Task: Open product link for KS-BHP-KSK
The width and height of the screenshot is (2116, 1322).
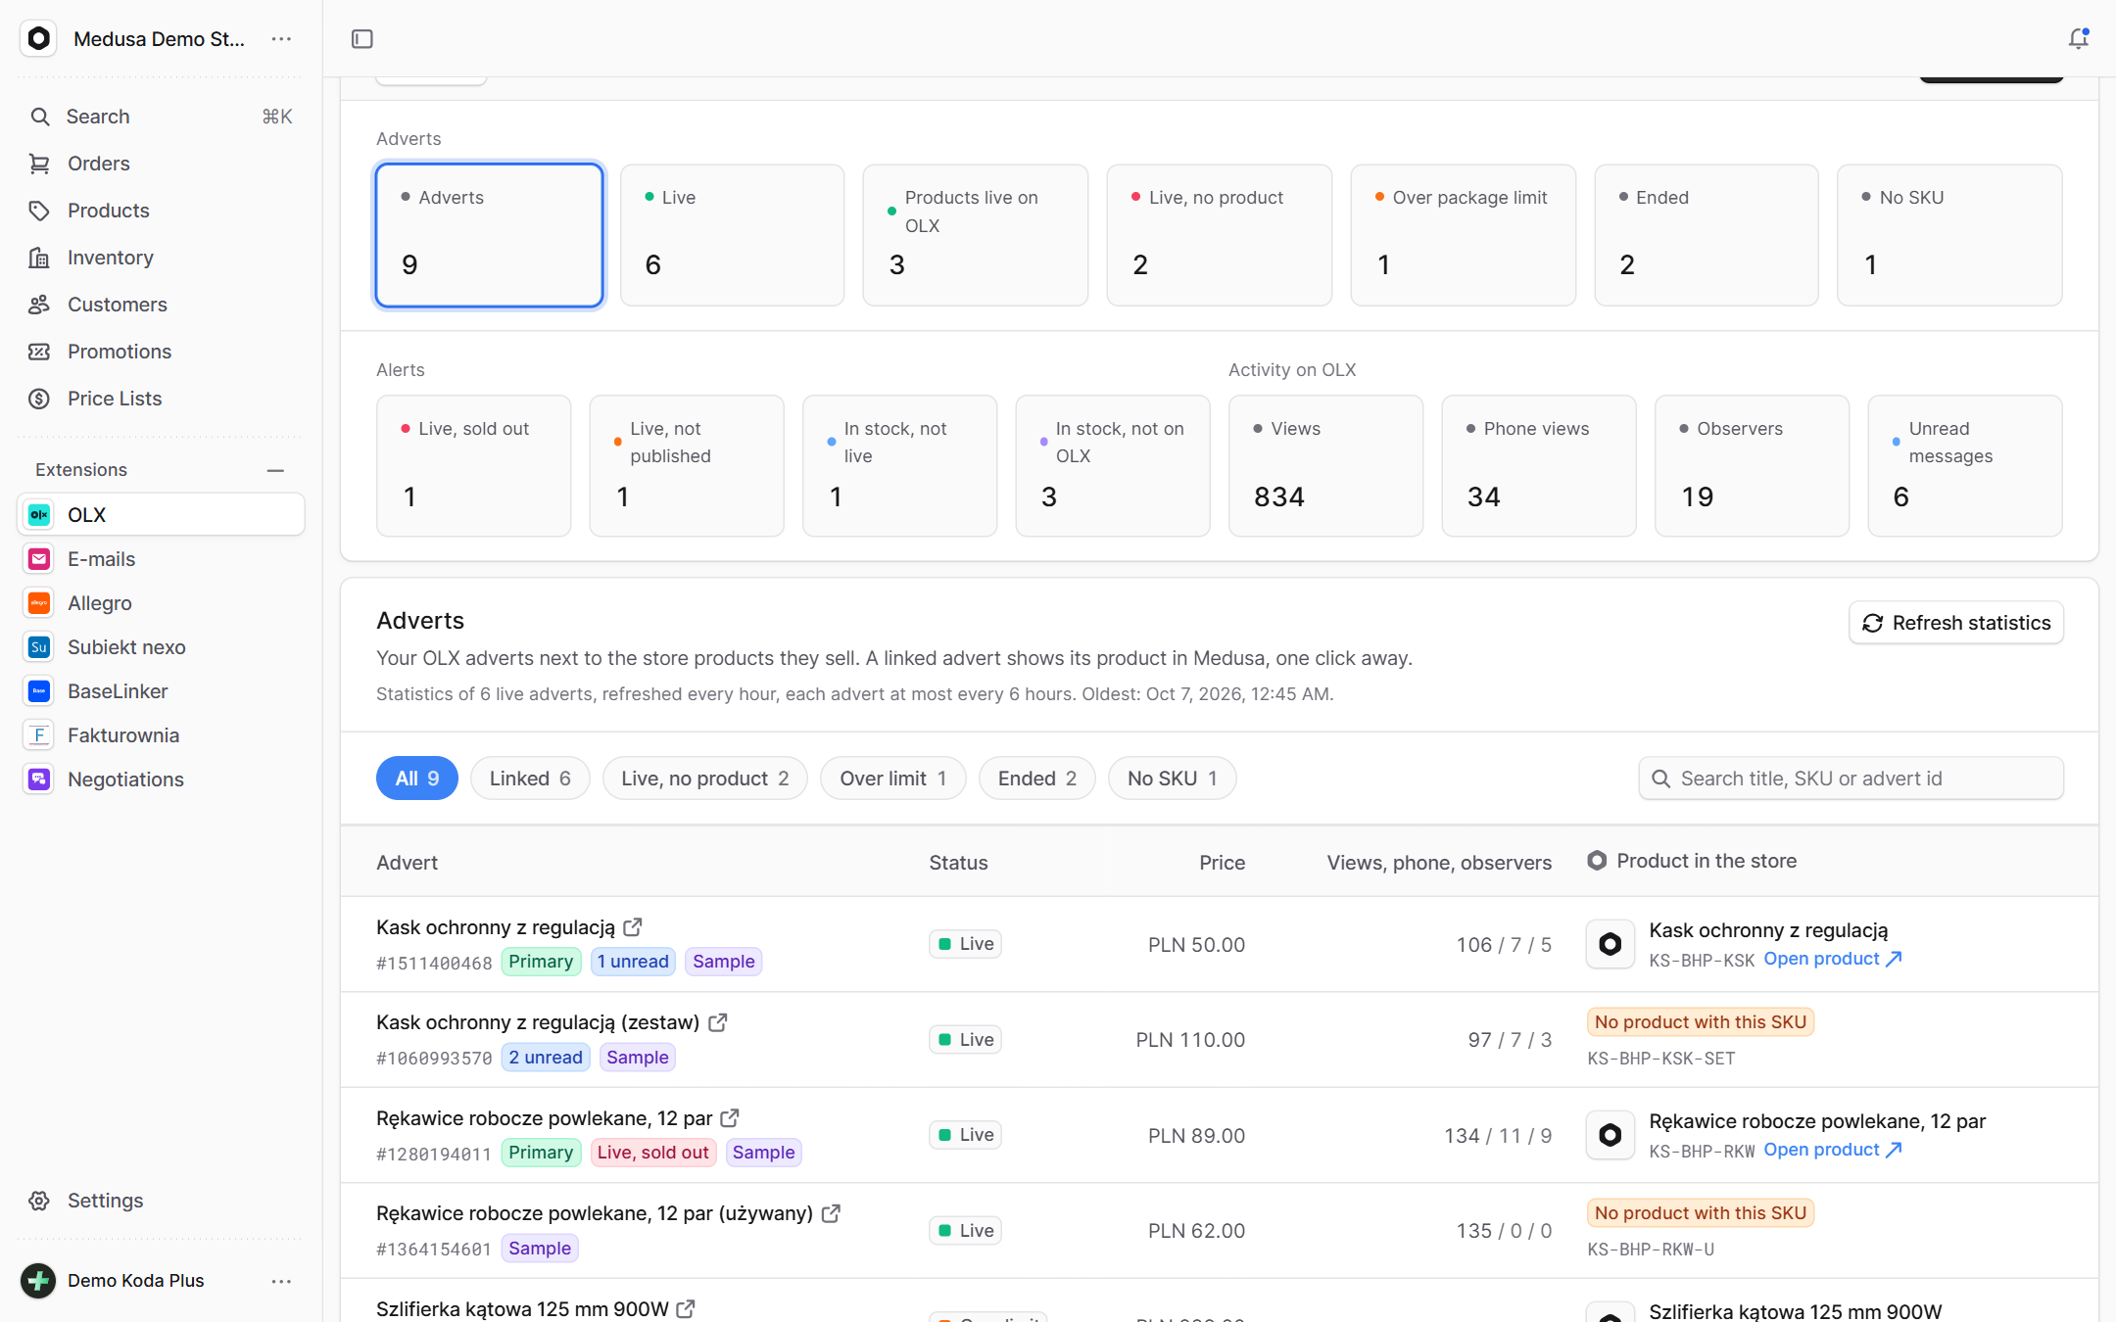Action: coord(1832,959)
